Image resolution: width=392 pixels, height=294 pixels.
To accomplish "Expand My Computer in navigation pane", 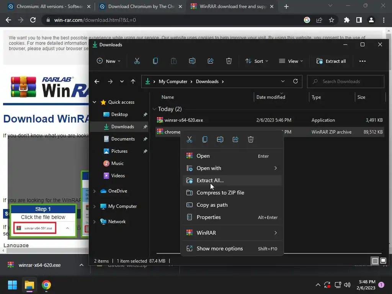I will coord(95,206).
